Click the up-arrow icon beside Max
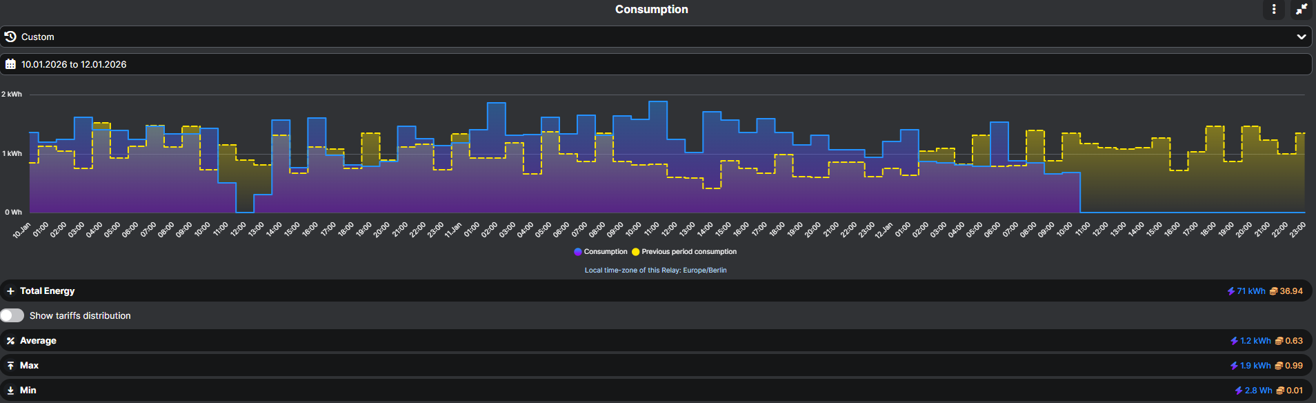Viewport: 1316px width, 403px height. (10, 366)
